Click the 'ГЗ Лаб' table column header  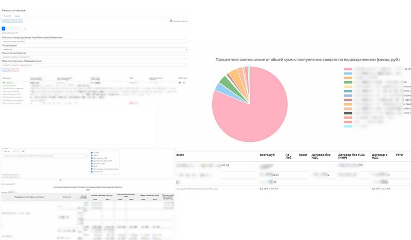point(288,156)
